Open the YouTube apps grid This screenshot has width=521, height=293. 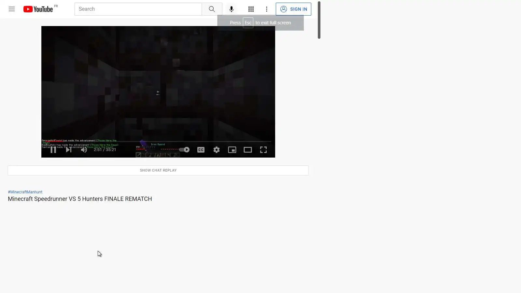pyautogui.click(x=251, y=9)
